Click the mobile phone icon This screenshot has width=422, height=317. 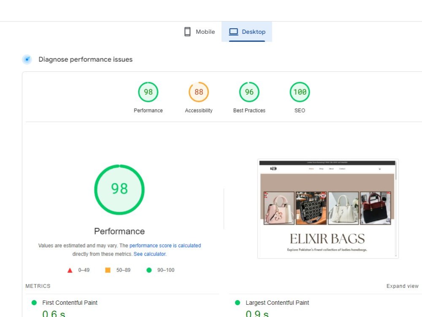187,32
